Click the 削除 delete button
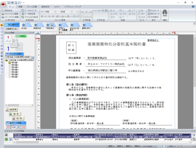196x148 pixels. tap(18, 118)
